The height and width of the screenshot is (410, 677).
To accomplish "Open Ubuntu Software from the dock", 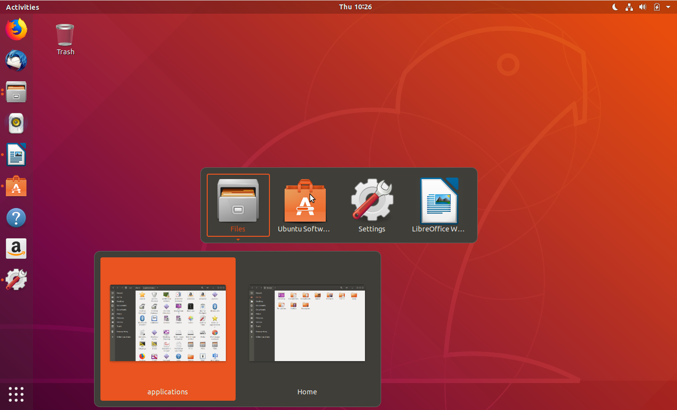I will click(16, 186).
